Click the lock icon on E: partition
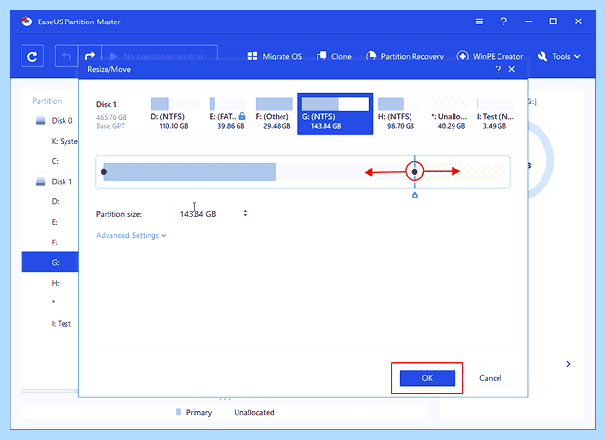This screenshot has width=606, height=440. point(242,116)
